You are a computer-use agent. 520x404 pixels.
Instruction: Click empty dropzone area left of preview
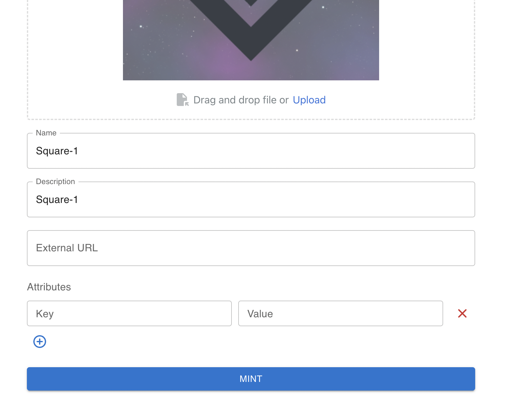(x=75, y=48)
